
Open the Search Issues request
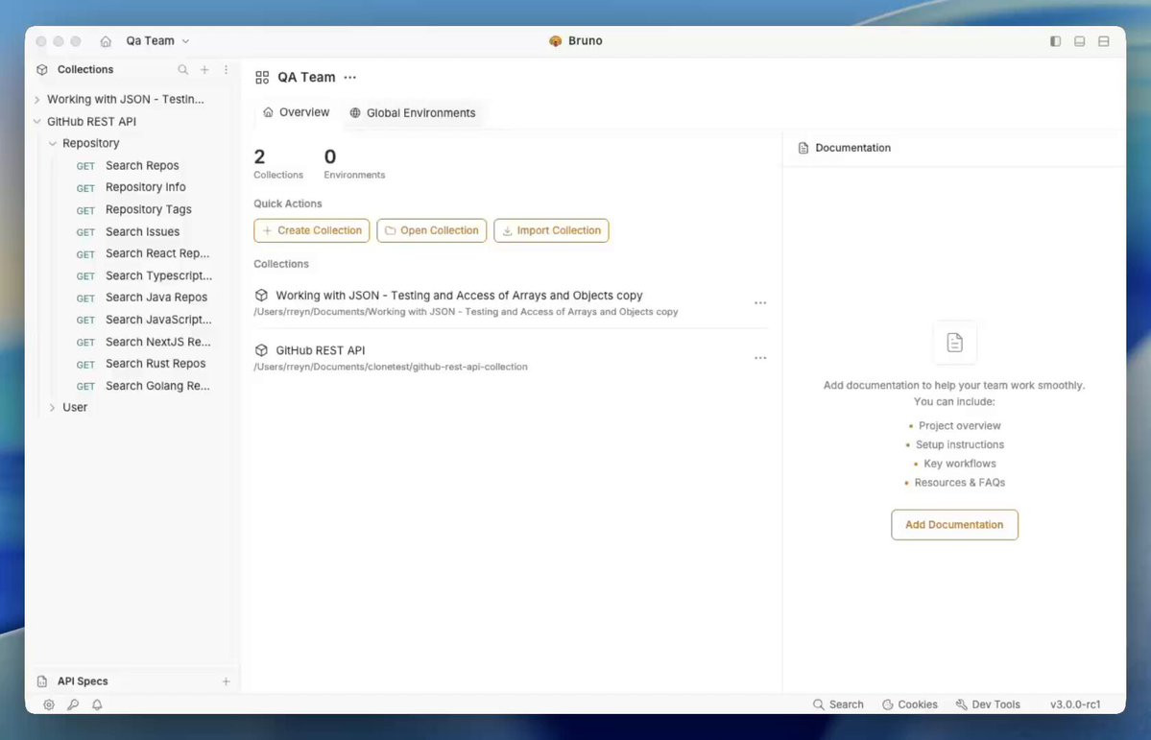coord(142,231)
